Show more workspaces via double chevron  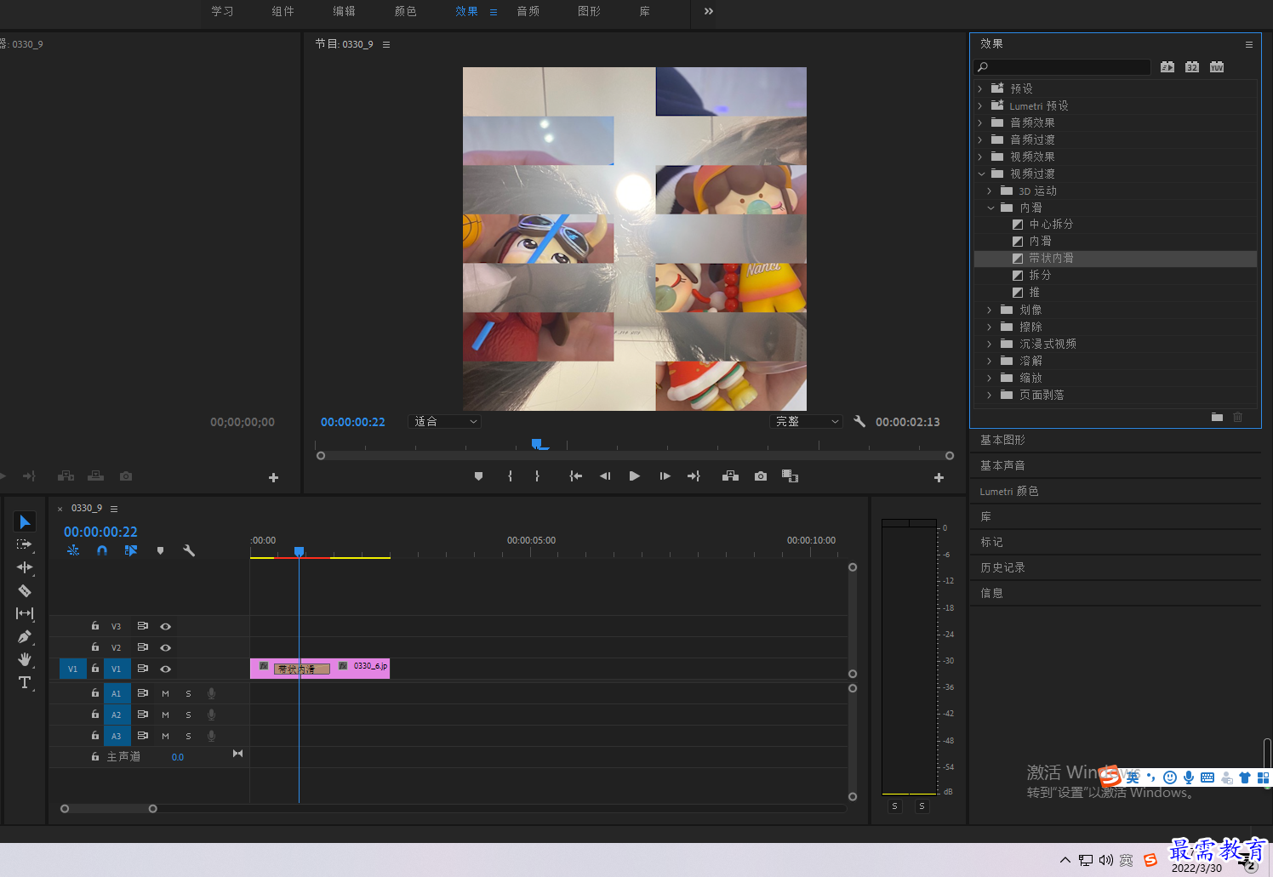click(709, 11)
